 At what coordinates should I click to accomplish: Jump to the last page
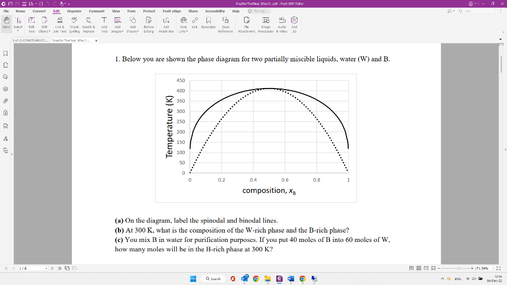tap(59, 269)
